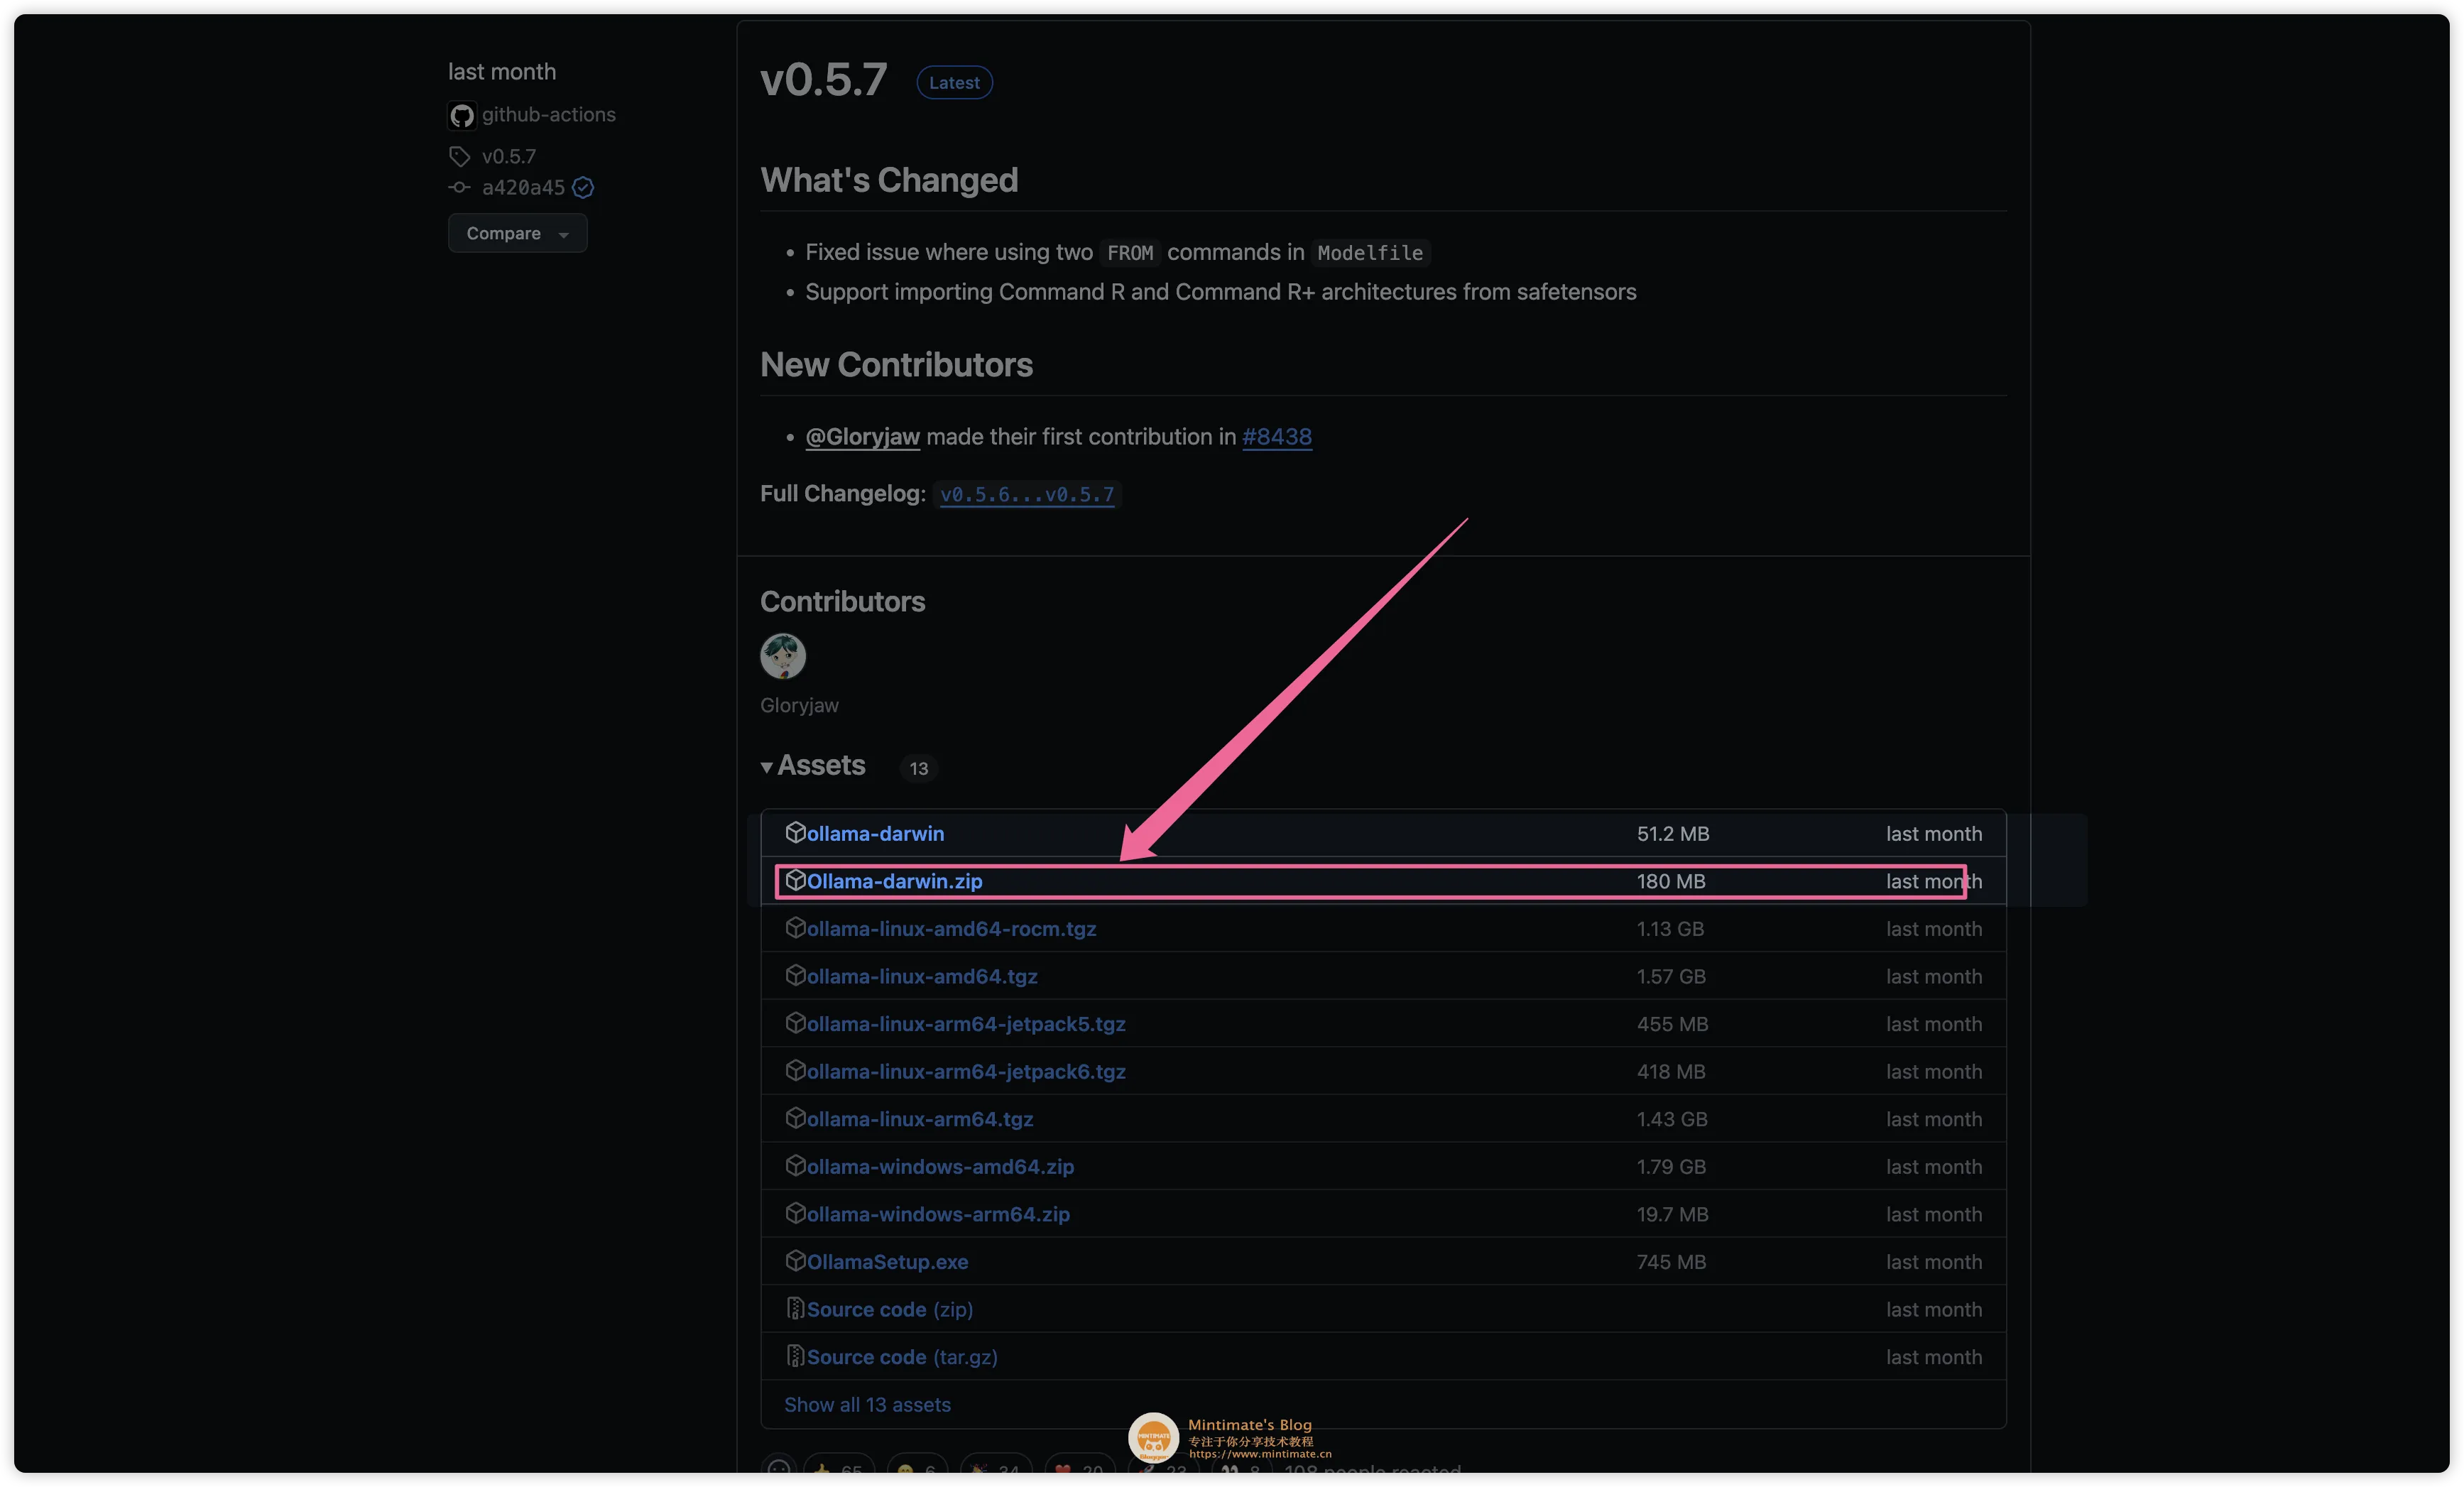This screenshot has height=1487, width=2464.
Task: Toggle the thumbs-up reaction
Action: (838, 1470)
